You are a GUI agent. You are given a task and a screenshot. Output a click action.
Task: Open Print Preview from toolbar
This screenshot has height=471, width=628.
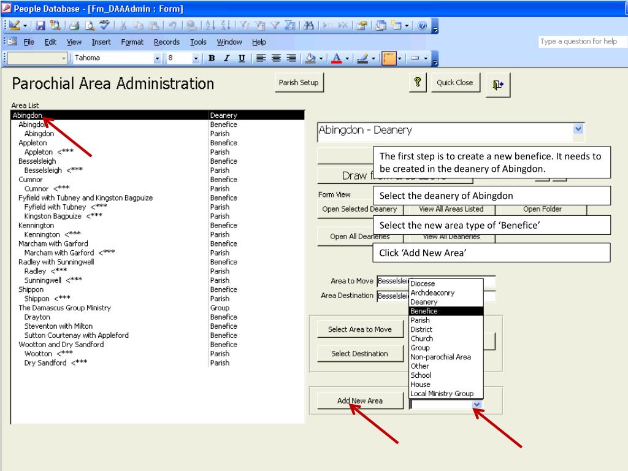[90, 26]
